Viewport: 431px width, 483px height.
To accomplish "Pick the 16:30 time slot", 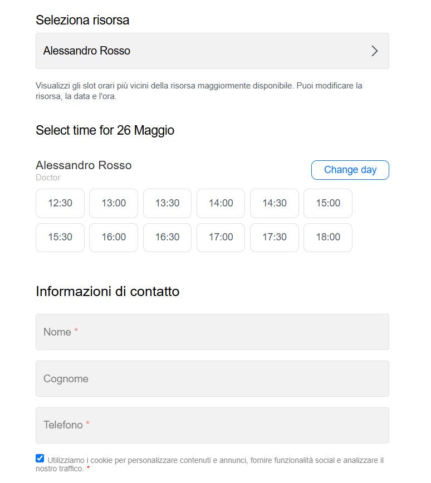I will 167,237.
